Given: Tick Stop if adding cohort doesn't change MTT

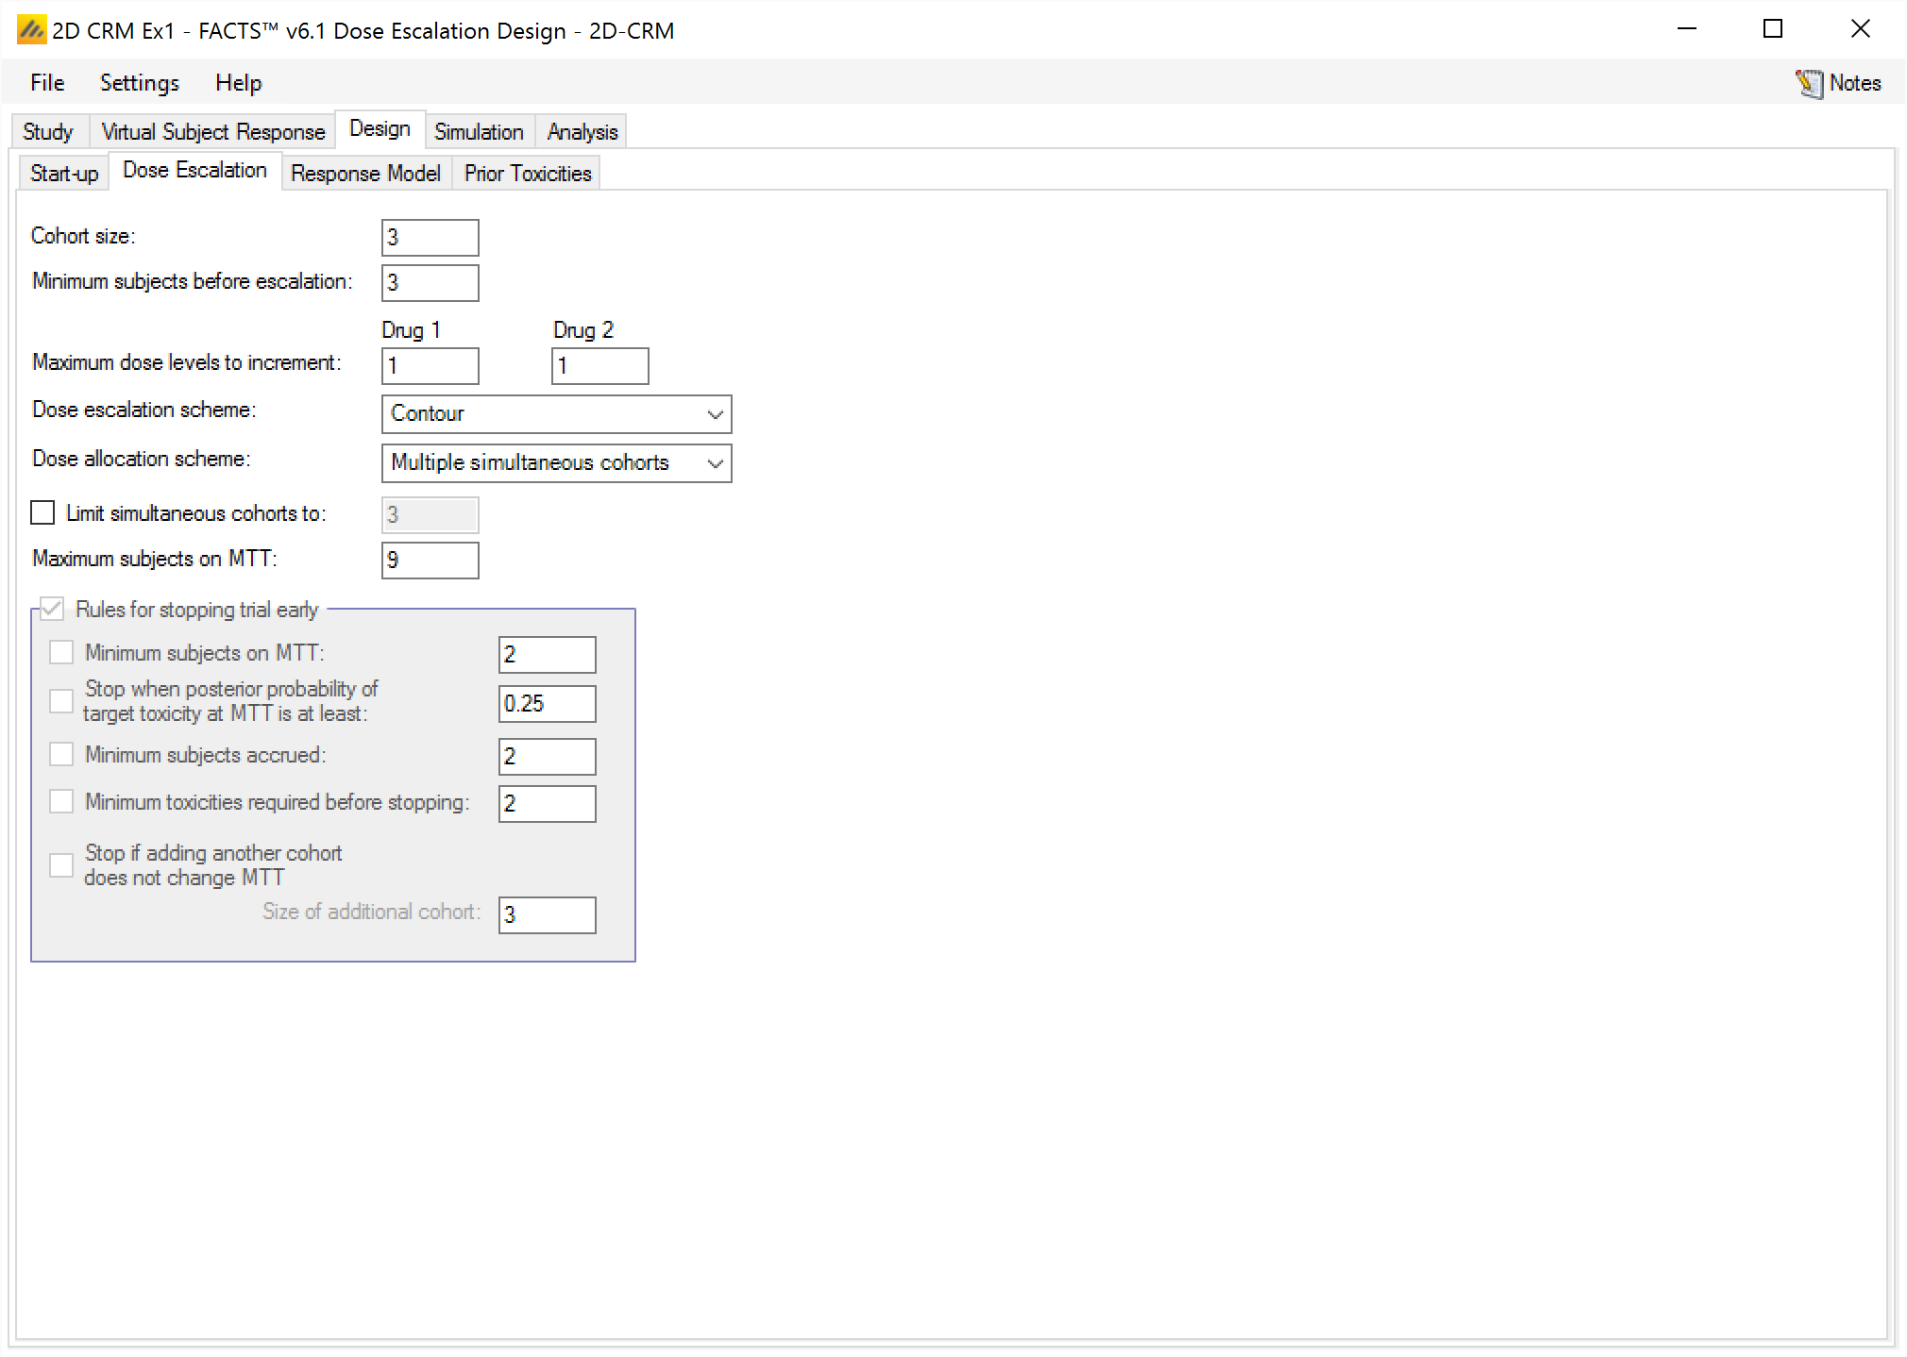Looking at the screenshot, I should tap(61, 864).
